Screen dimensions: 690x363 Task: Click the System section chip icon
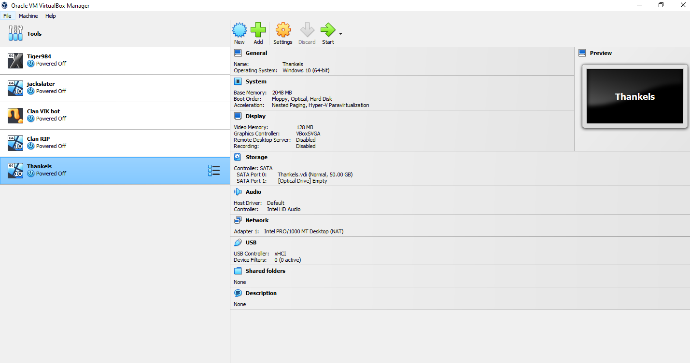coord(238,81)
